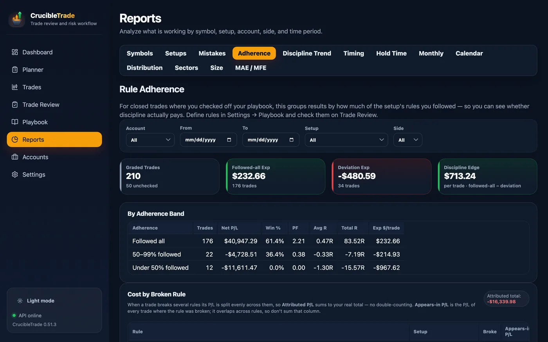Screen dimensions: 548x342
Task: Click the CrucibleTrade logo icon
Action: click(17, 19)
